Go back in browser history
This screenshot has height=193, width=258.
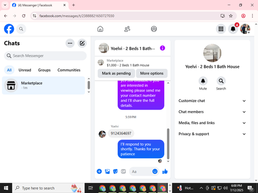[6, 16]
